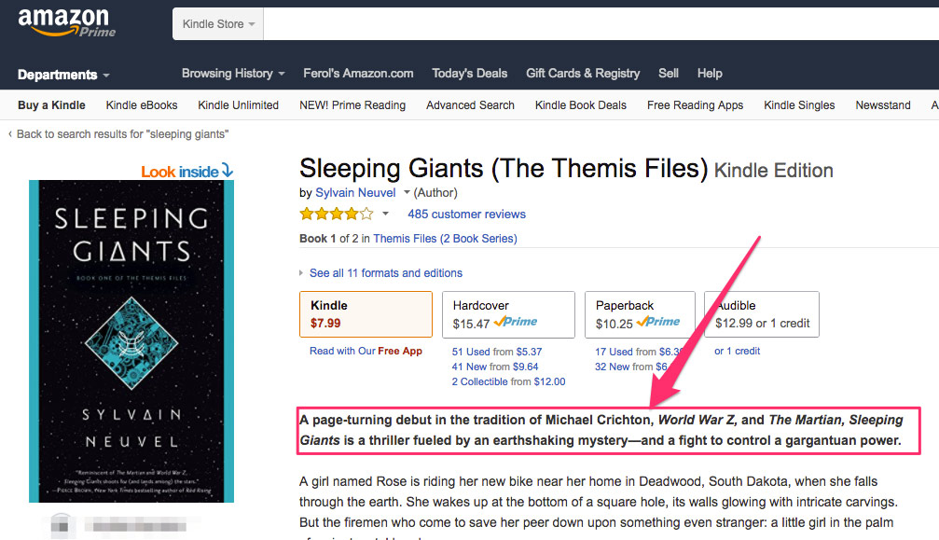This screenshot has width=939, height=540.
Task: Open 41 New from $9.64 hardcover offers
Action: coord(494,367)
